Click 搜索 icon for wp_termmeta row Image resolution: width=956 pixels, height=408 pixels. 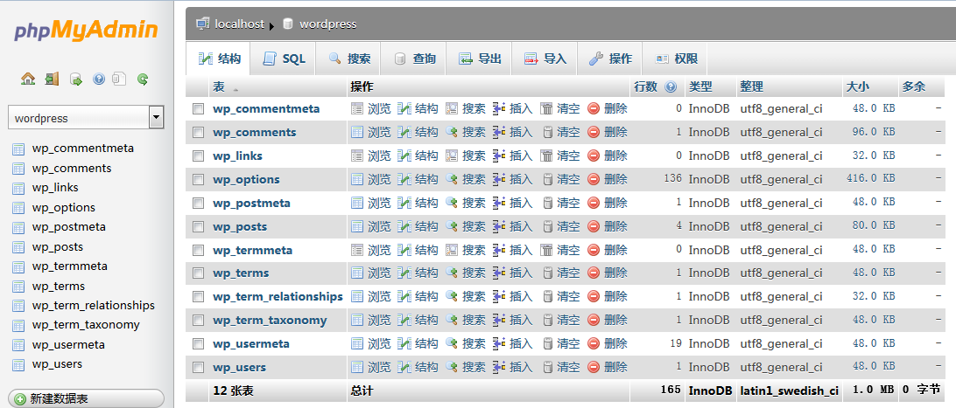(451, 250)
